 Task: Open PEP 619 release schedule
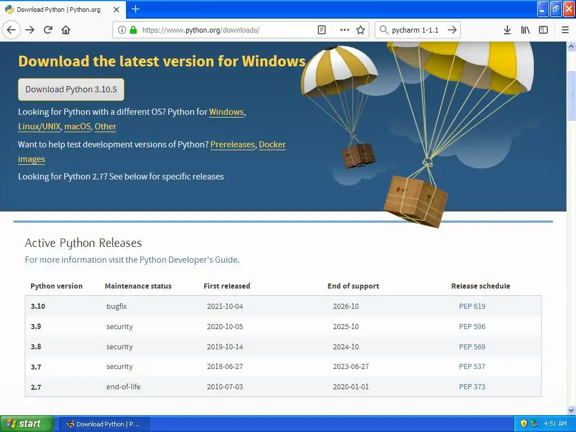(x=472, y=307)
